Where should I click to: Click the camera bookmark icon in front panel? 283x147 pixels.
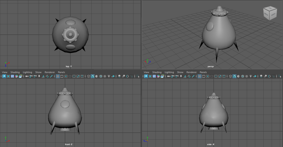coord(39,76)
